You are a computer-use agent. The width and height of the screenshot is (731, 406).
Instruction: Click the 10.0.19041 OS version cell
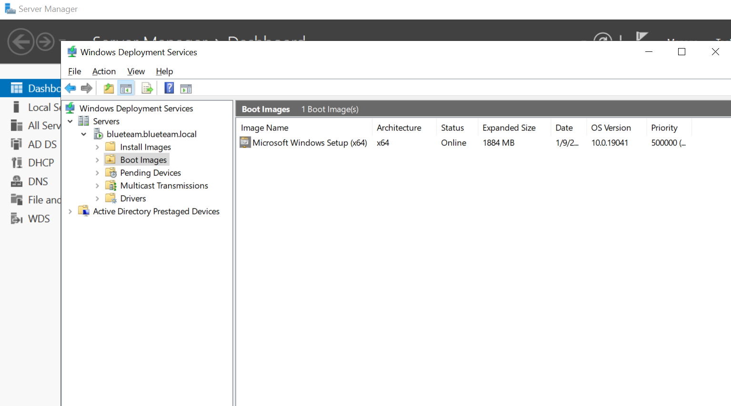(x=610, y=143)
